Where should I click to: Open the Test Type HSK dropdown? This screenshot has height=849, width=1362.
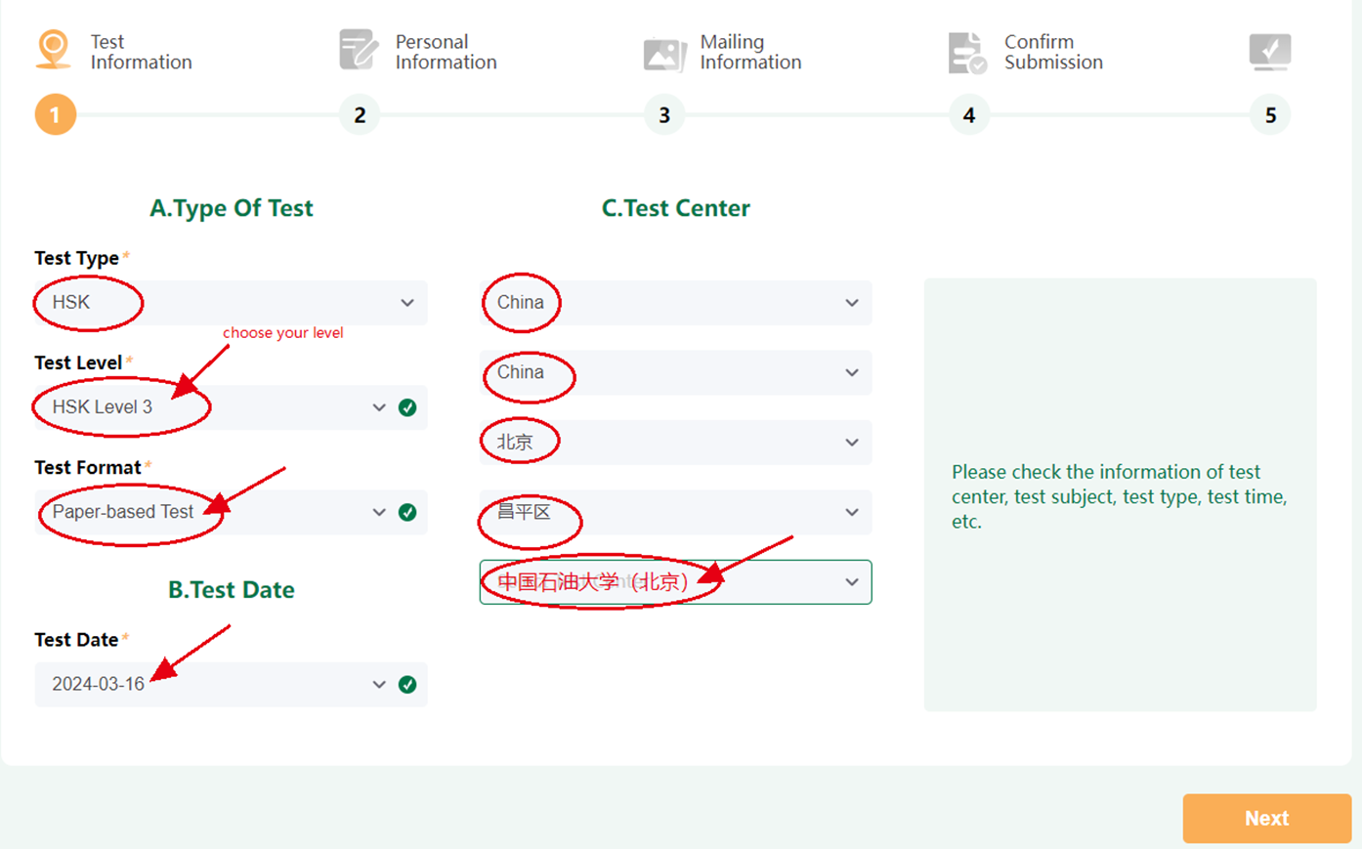231,303
